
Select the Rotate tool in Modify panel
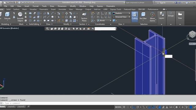(x=66, y=17)
